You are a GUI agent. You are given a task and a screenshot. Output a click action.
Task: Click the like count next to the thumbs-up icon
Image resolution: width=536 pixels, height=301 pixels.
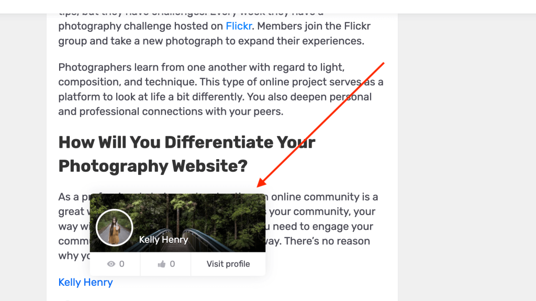pos(172,264)
